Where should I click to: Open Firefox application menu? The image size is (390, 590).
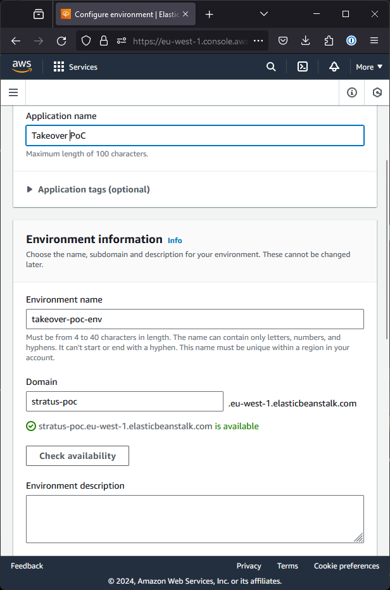(374, 41)
